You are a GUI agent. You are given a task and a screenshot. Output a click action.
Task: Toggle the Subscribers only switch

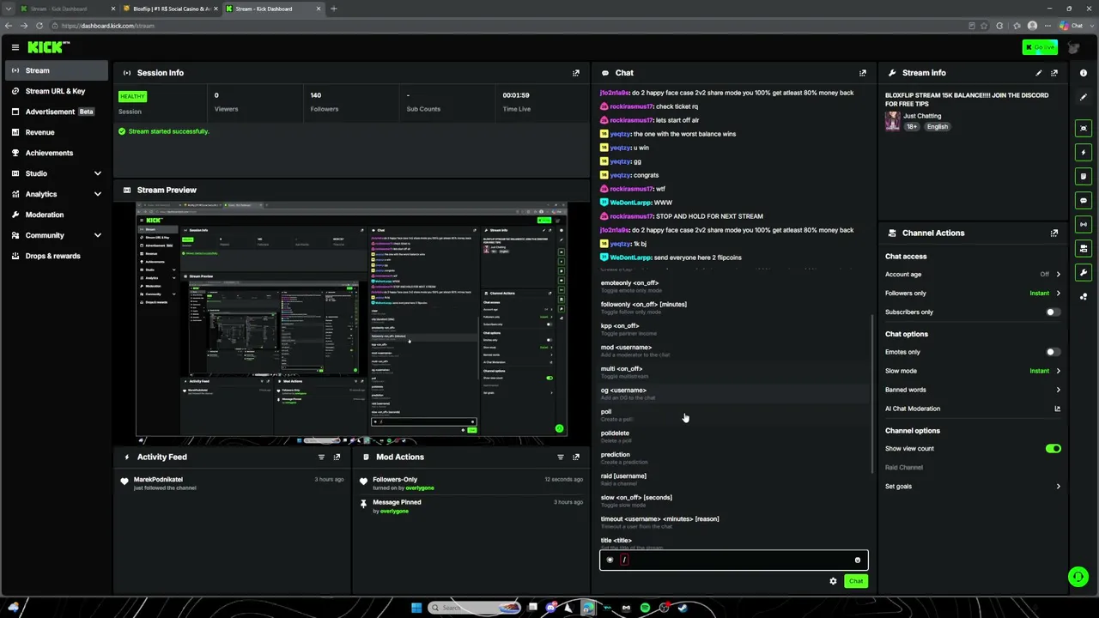click(x=1053, y=312)
